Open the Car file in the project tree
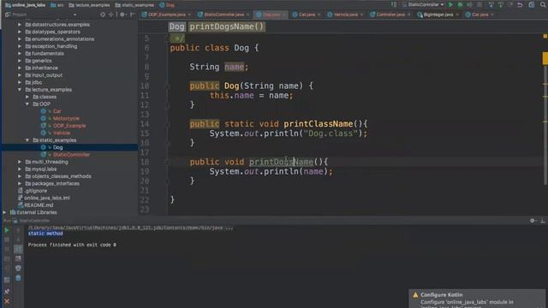Viewport: 548px width, 308px height. (x=57, y=111)
